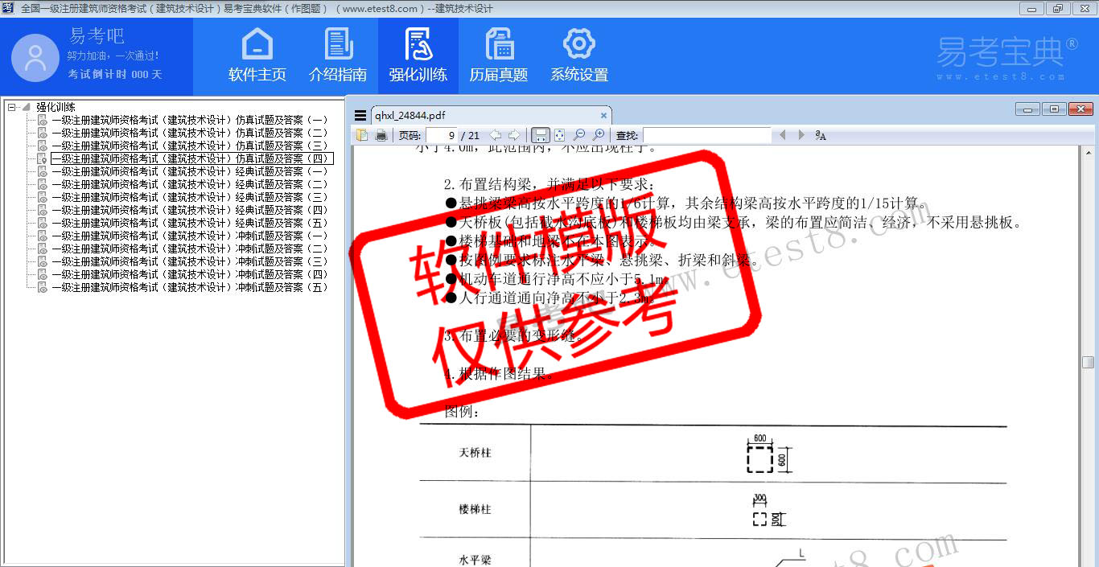Viewport: 1099px width, 567px height.
Task: Open 冲刺试题及答案（五） in tree
Action: click(190, 287)
